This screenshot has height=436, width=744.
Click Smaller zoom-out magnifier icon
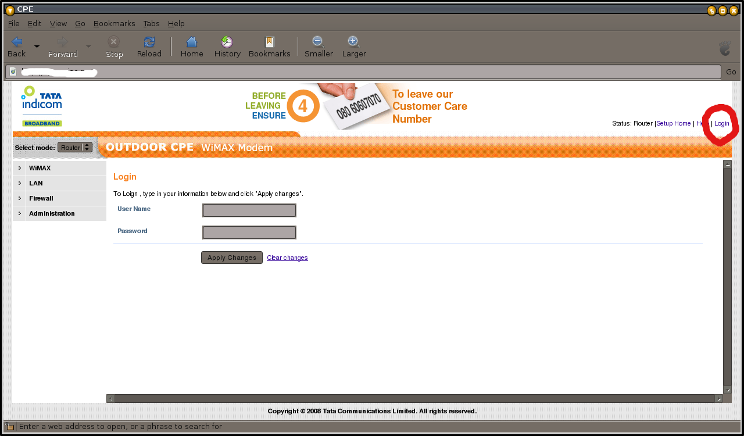(319, 42)
